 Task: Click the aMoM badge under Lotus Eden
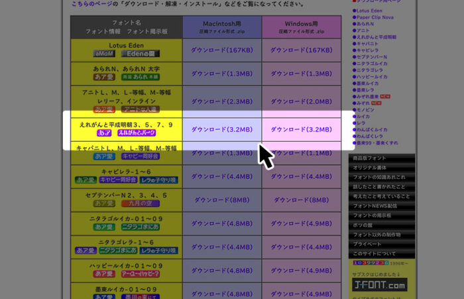click(x=104, y=54)
